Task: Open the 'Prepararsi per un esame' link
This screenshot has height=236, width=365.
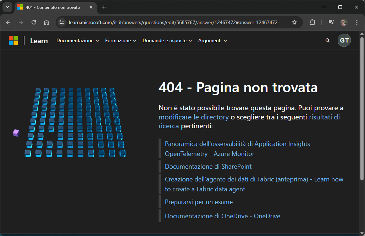Action: pos(199,202)
